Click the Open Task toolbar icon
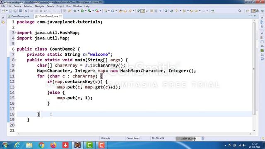Viewport: 265px width, 149px height. [x=125, y=11]
